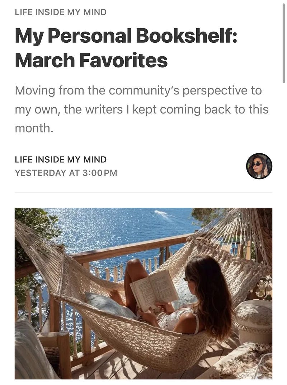Click the March Favorites title line

tap(91, 60)
